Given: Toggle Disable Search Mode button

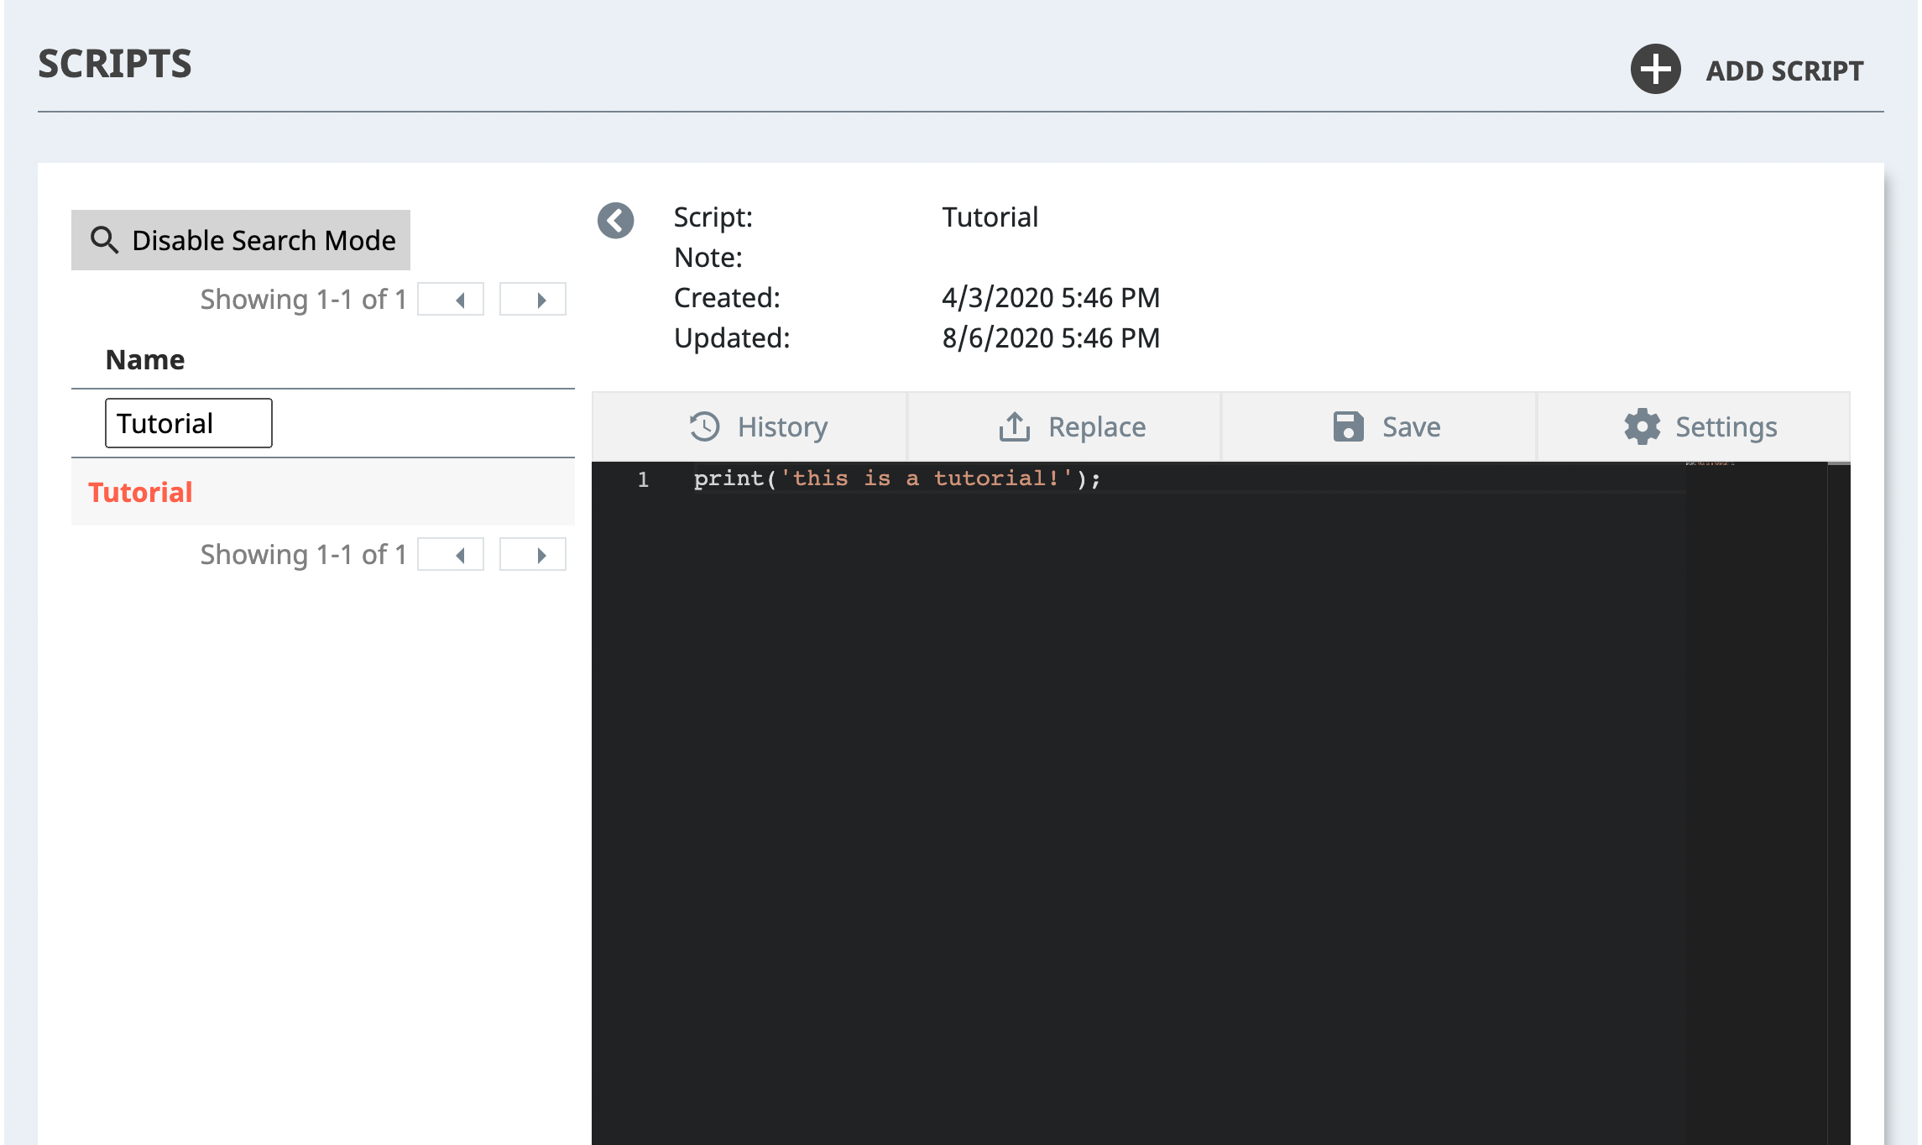Looking at the screenshot, I should pos(241,240).
